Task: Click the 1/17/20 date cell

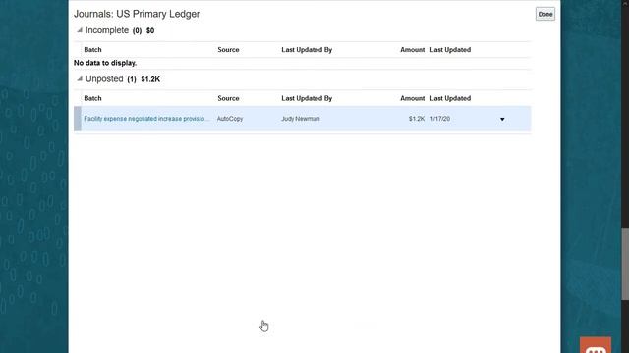Action: (440, 119)
